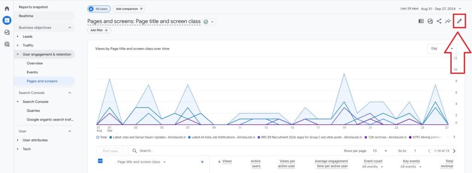Click the Add comparison button
Viewport: 472px width, 173px height.
pos(129,9)
